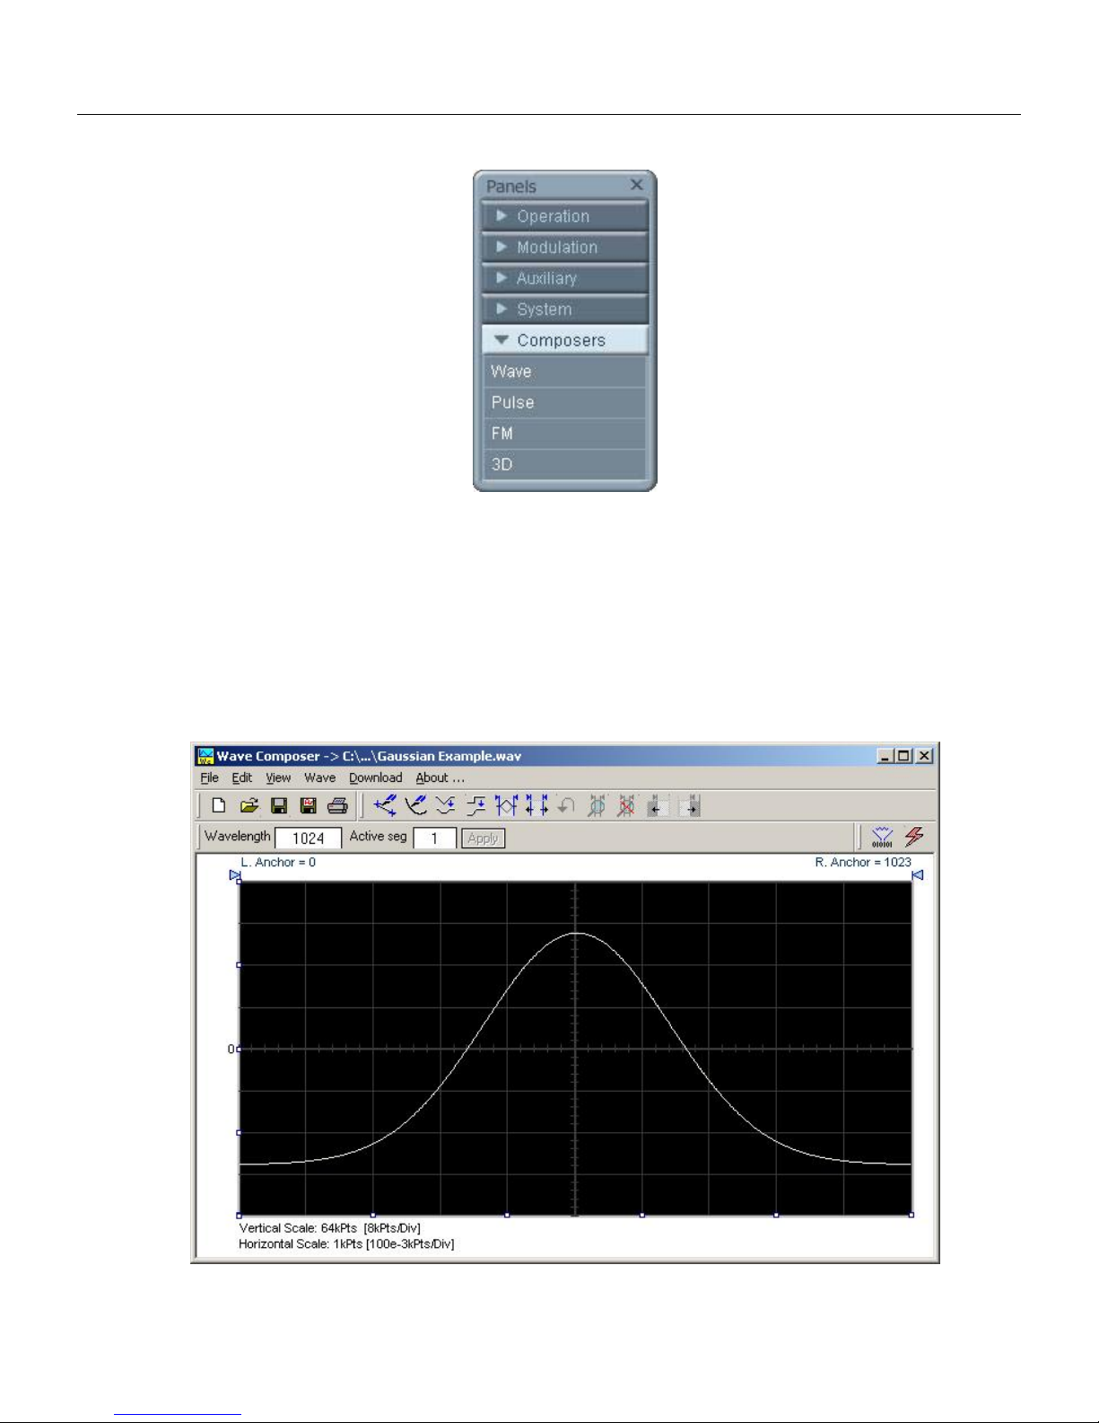Click the Active seg input field
The width and height of the screenshot is (1099, 1423).
click(x=434, y=838)
